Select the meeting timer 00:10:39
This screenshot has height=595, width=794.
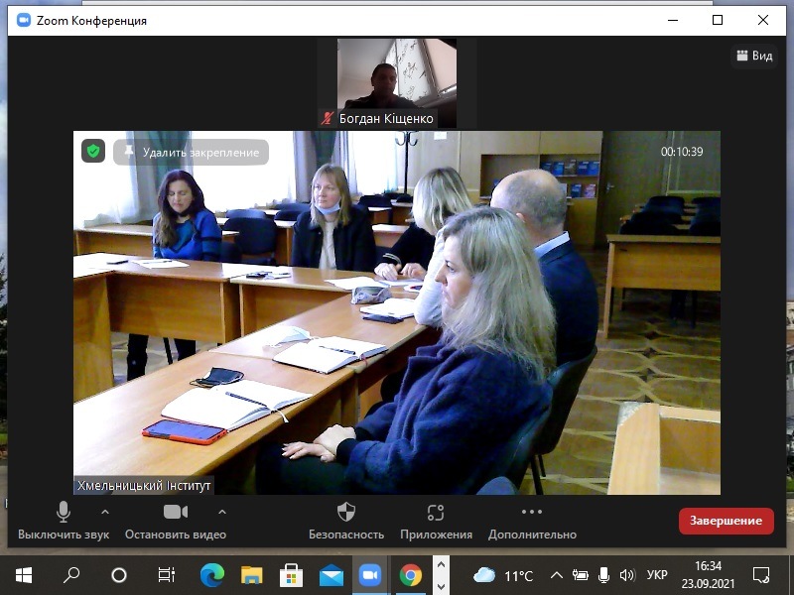point(682,152)
